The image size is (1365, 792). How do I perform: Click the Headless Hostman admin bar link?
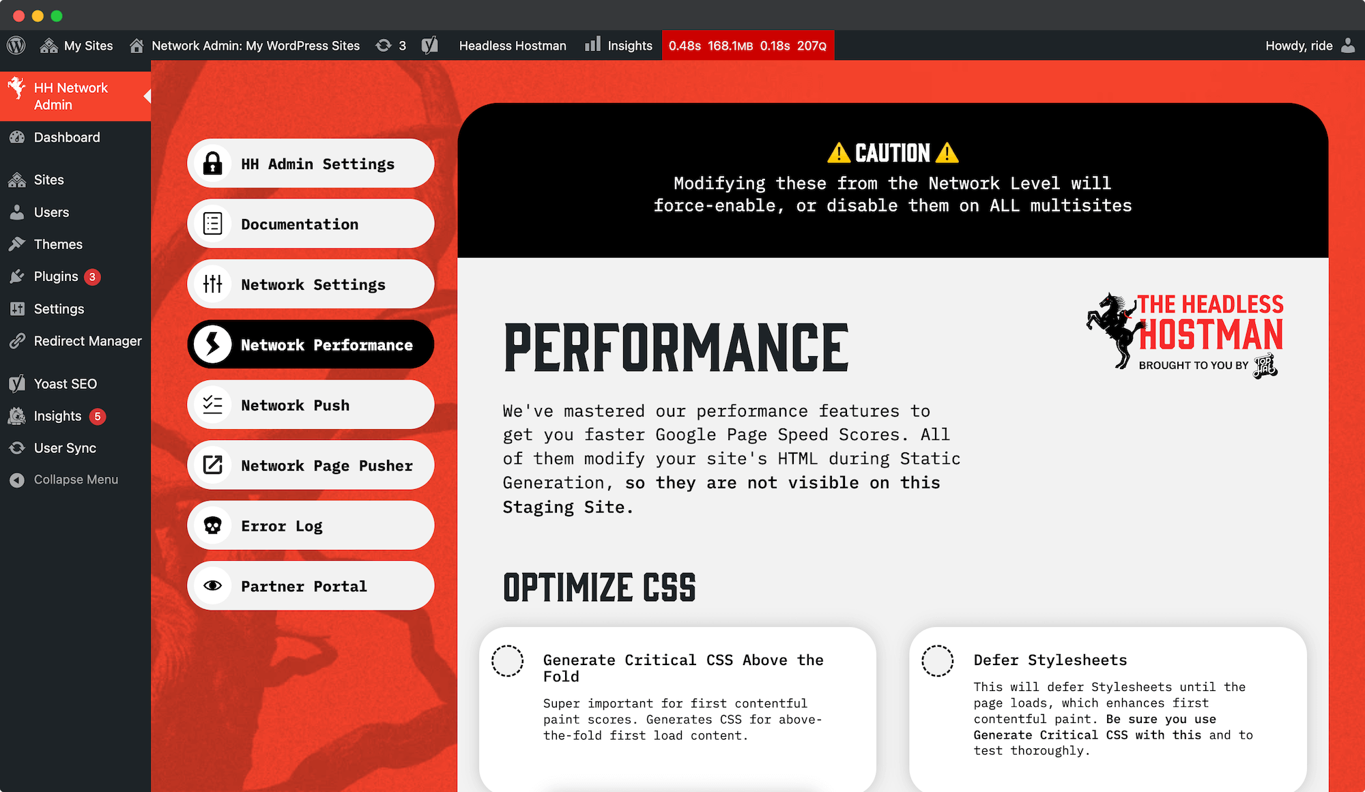(x=512, y=46)
